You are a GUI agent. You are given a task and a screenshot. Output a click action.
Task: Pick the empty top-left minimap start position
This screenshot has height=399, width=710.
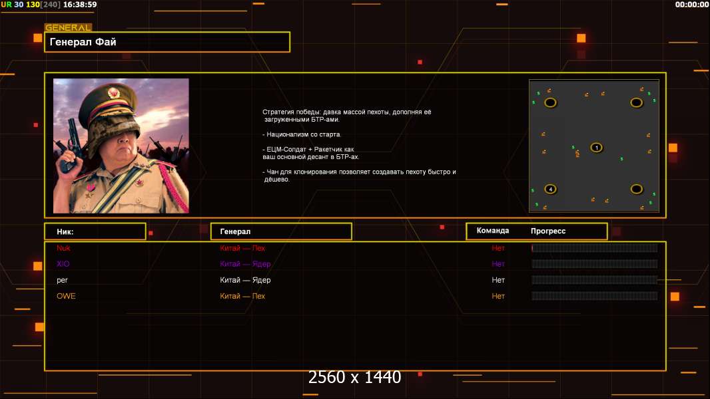(550, 102)
